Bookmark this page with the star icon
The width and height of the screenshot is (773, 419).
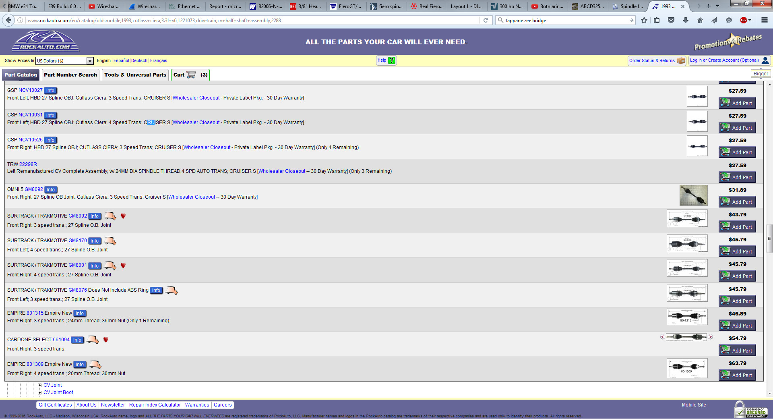pyautogui.click(x=644, y=20)
